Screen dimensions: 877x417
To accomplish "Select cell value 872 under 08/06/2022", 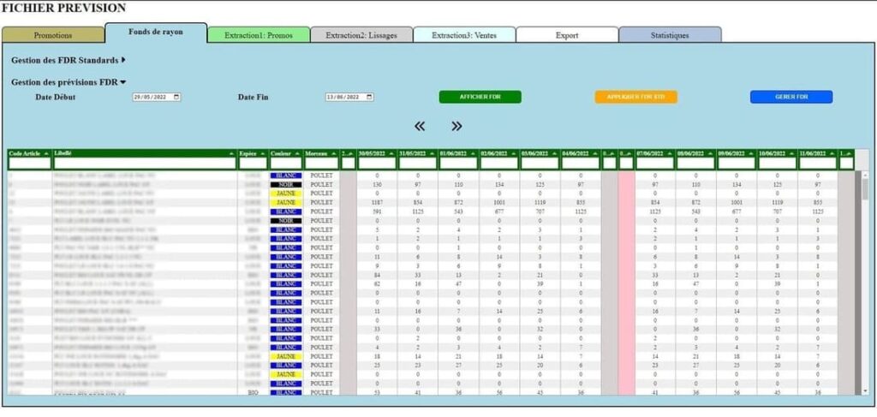I will pyautogui.click(x=695, y=202).
